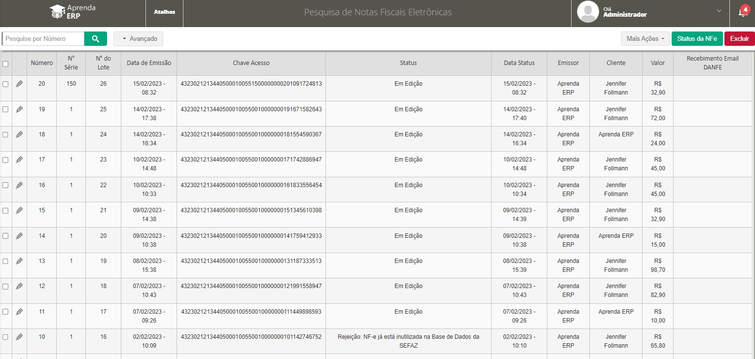
Task: Click the green search magnifier button
Action: click(x=95, y=38)
